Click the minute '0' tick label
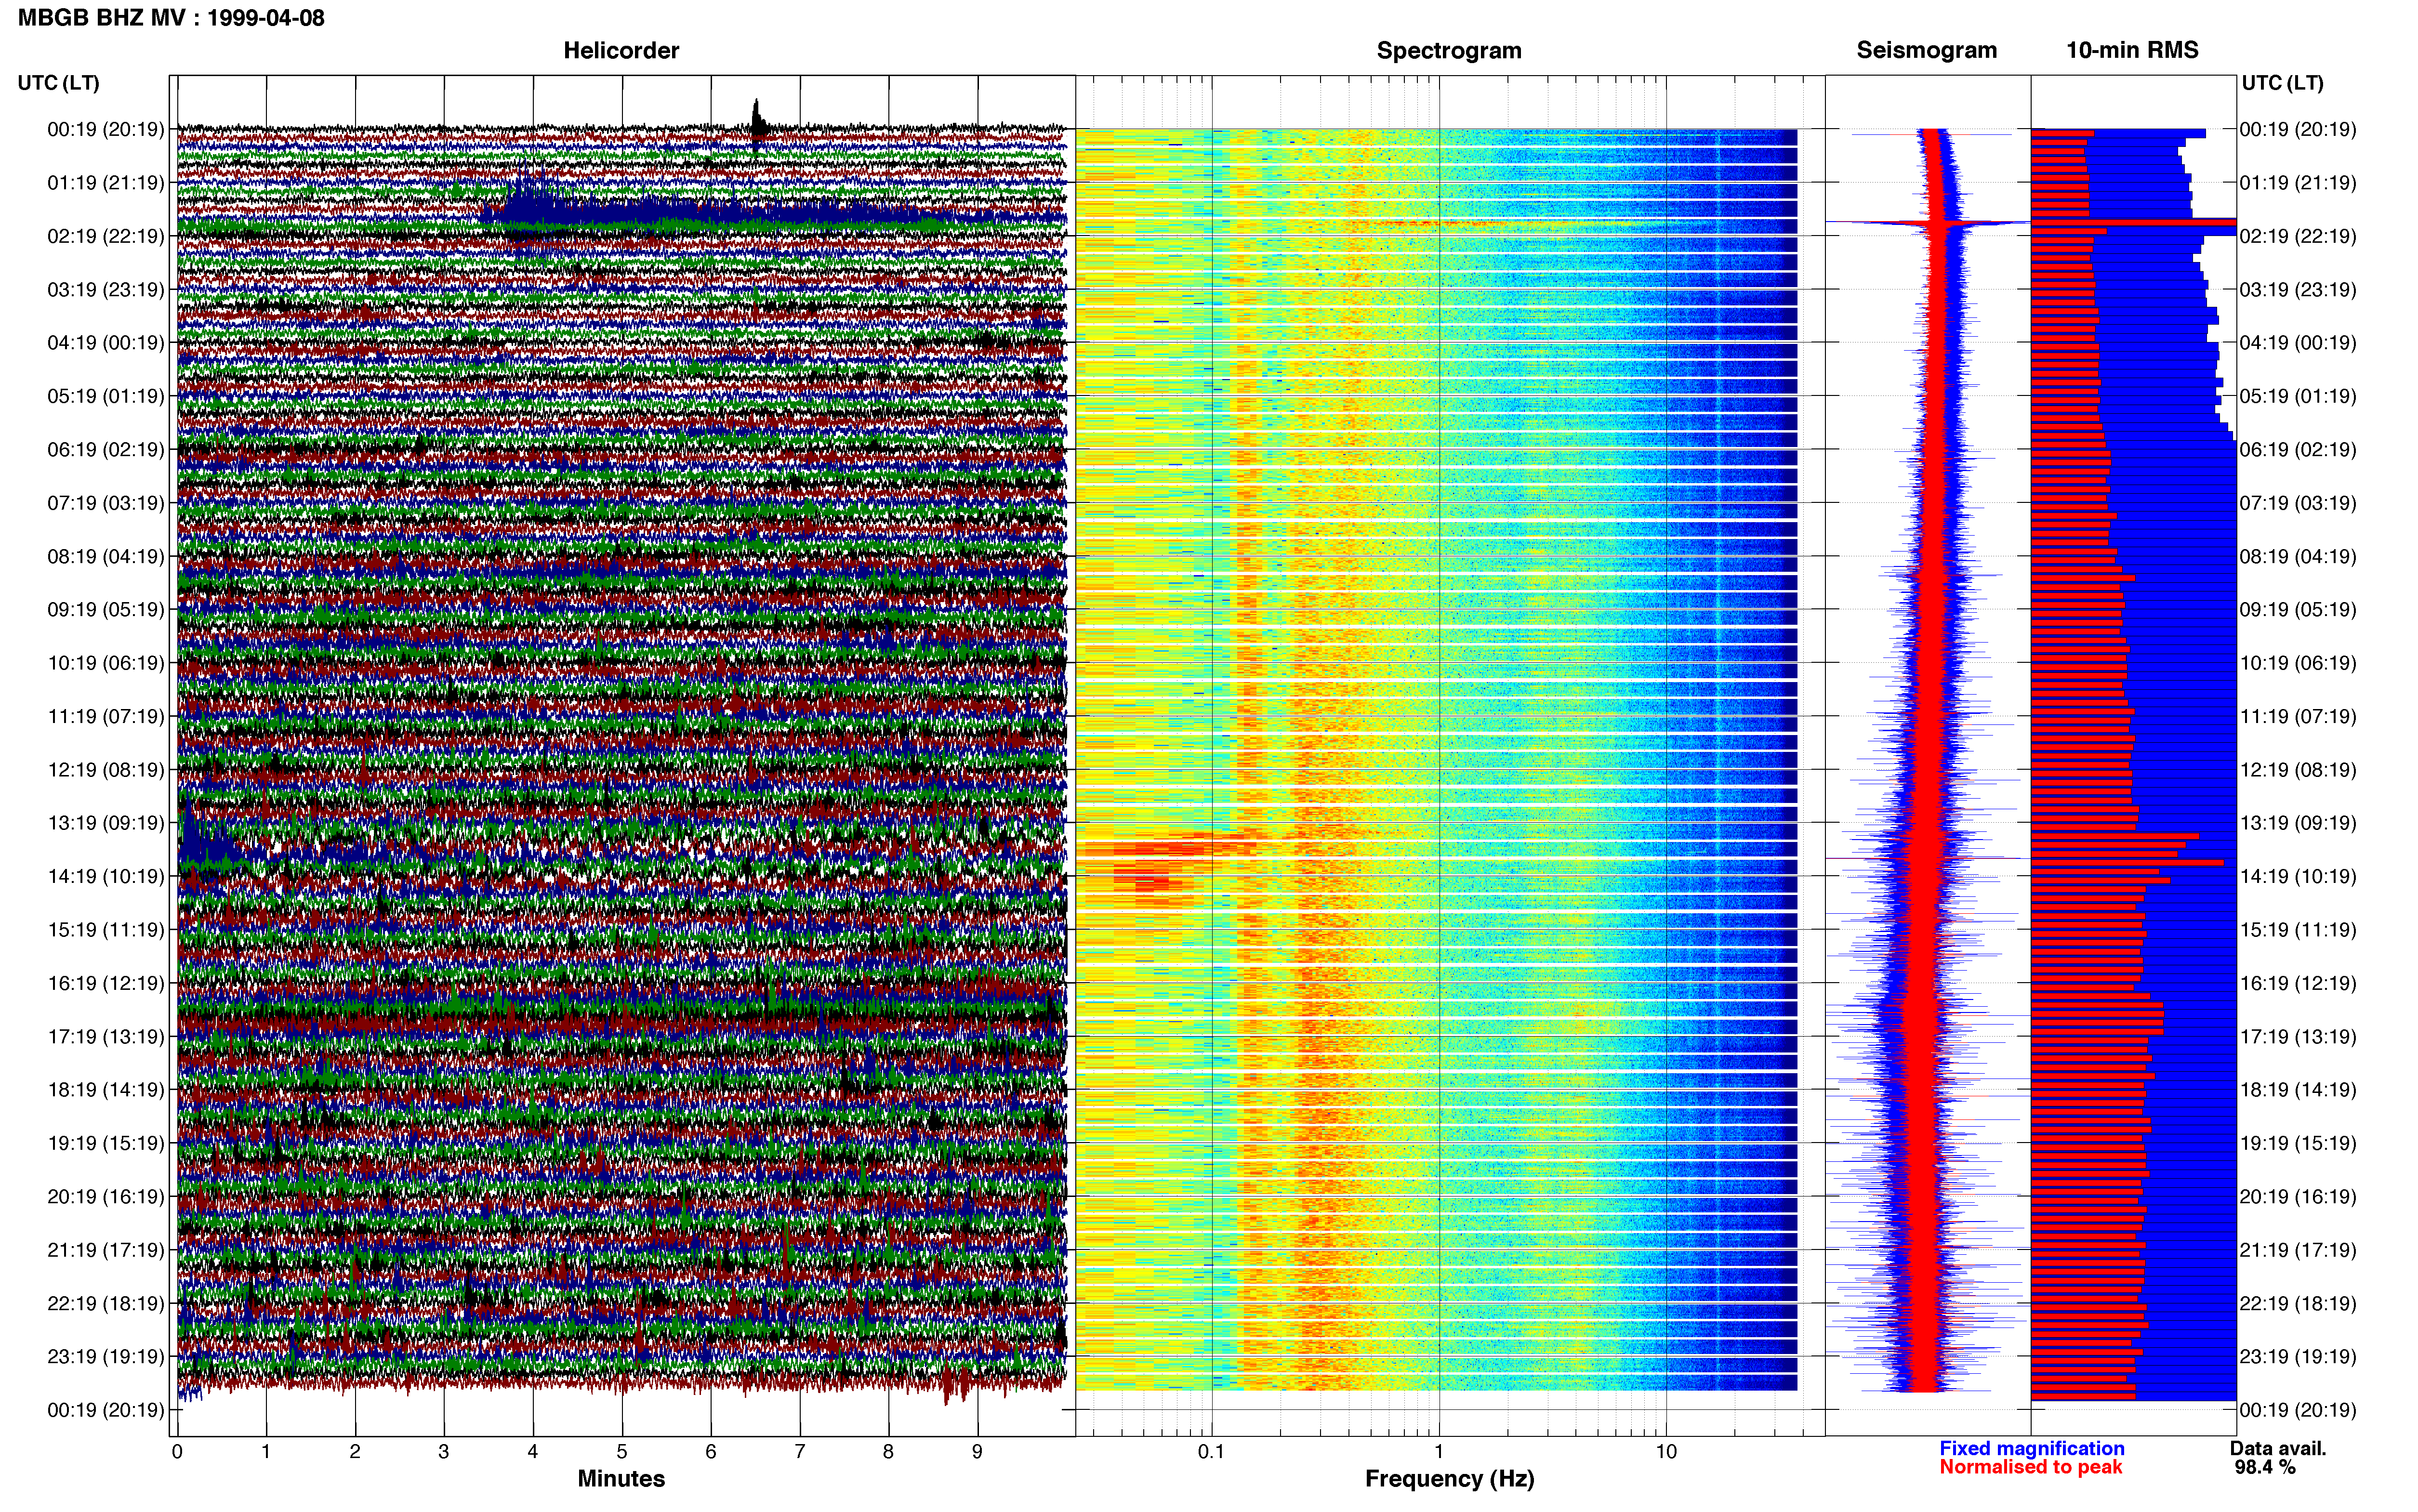 coord(177,1452)
